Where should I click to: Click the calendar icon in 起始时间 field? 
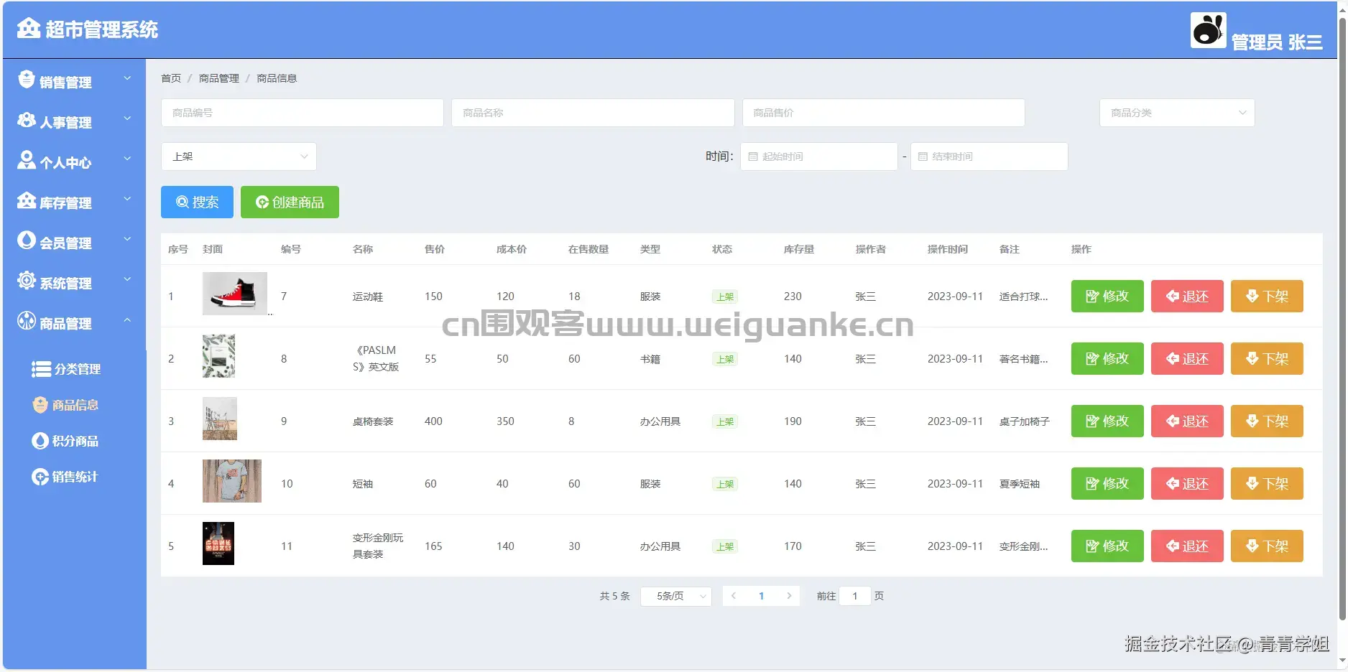753,157
